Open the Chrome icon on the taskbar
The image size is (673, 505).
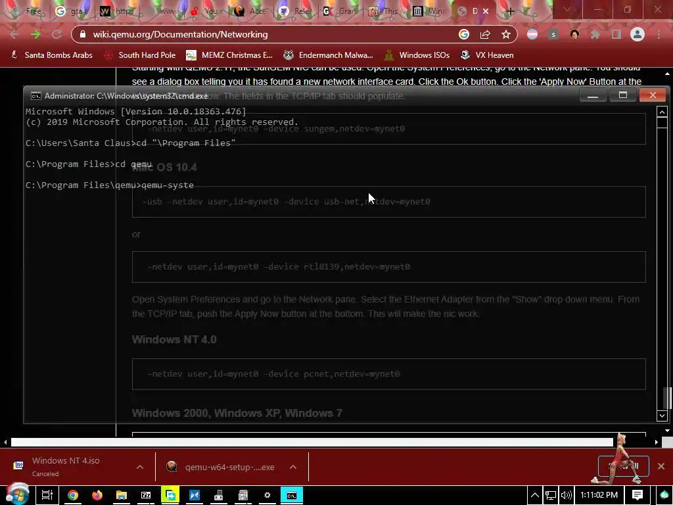pos(73,495)
